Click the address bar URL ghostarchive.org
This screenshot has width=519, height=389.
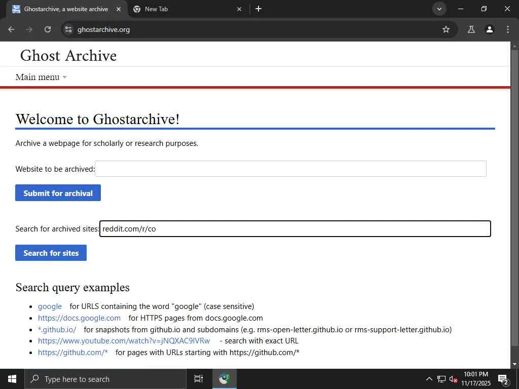(x=103, y=29)
